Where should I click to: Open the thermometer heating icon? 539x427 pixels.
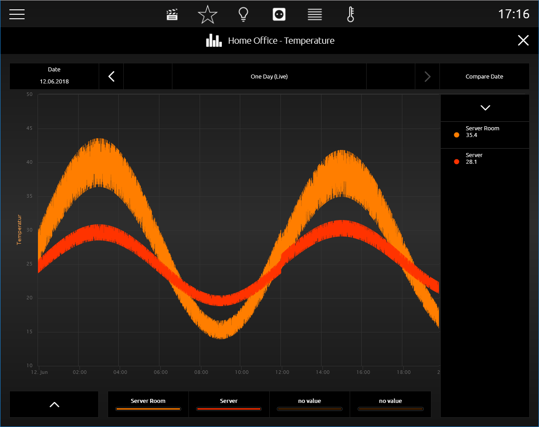tap(351, 15)
